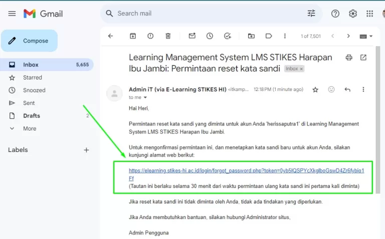Go to the newer email arrow
The height and width of the screenshot is (239, 385).
point(332,36)
